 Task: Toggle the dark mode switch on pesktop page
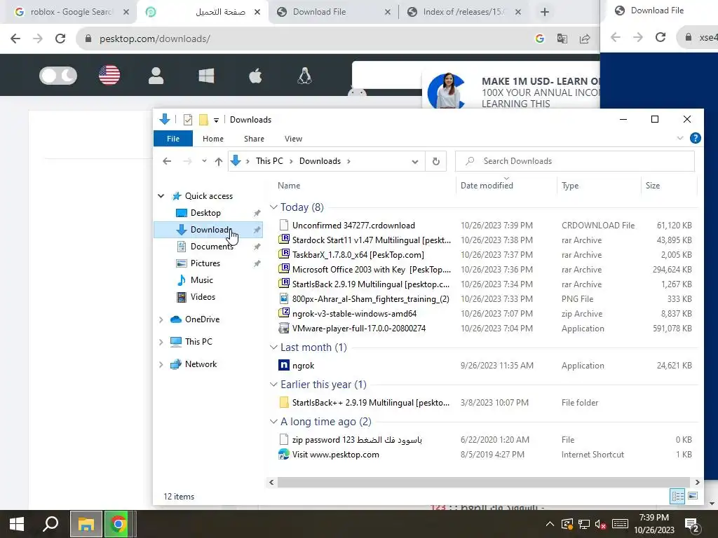[x=58, y=76]
